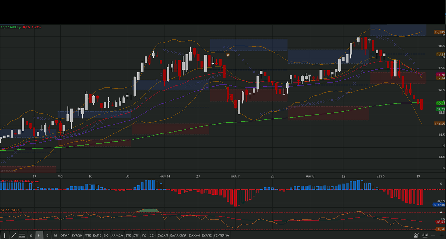Switch to the FTSE symbol tab
The width and height of the screenshot is (446, 239).
click(88, 235)
